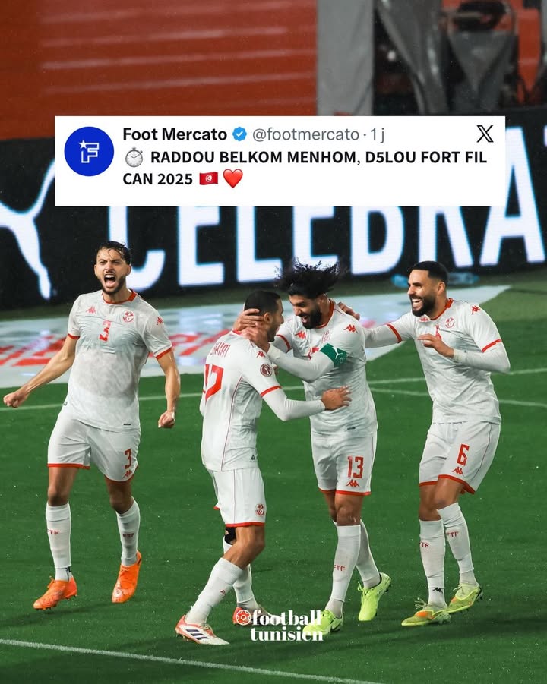
Task: Click the stopwatch emoji in the tweet
Action: point(134,157)
